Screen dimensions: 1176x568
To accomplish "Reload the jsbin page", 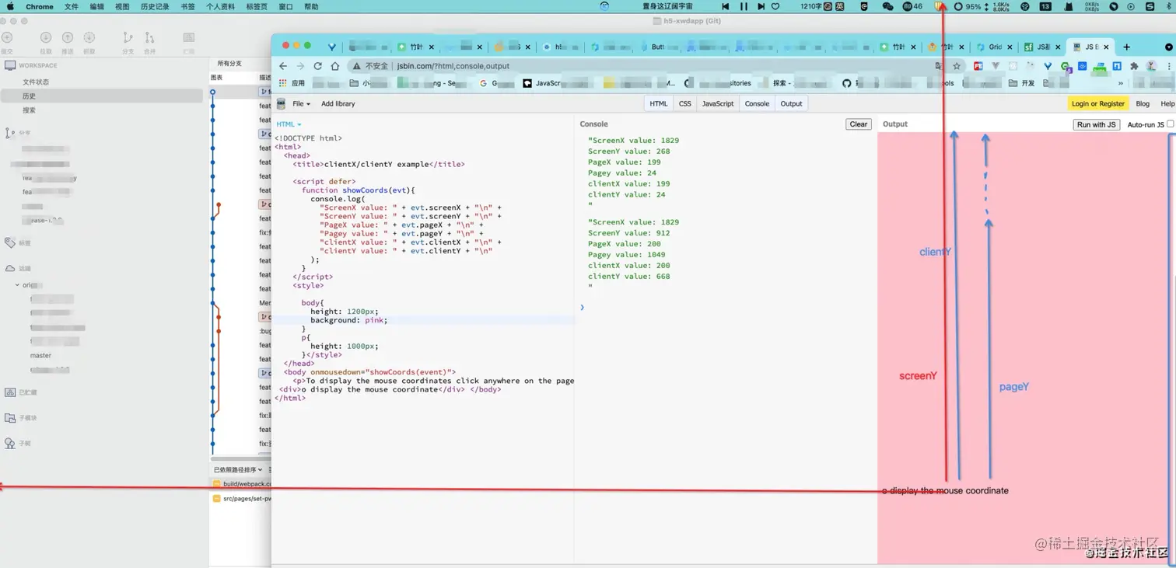I will (317, 66).
